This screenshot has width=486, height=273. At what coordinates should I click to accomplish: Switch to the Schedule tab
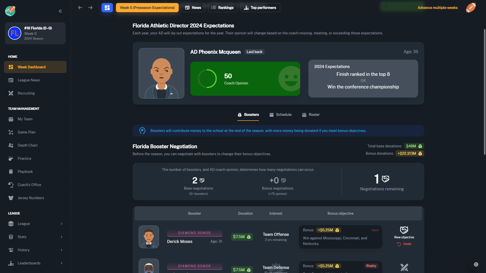pos(280,115)
